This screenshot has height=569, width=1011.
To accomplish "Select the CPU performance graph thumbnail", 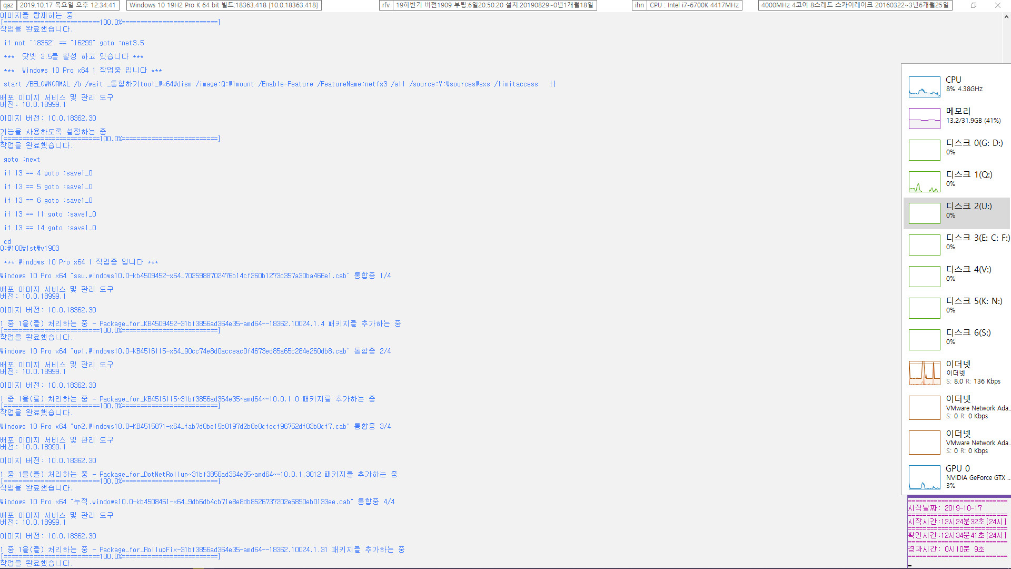I will pos(924,87).
